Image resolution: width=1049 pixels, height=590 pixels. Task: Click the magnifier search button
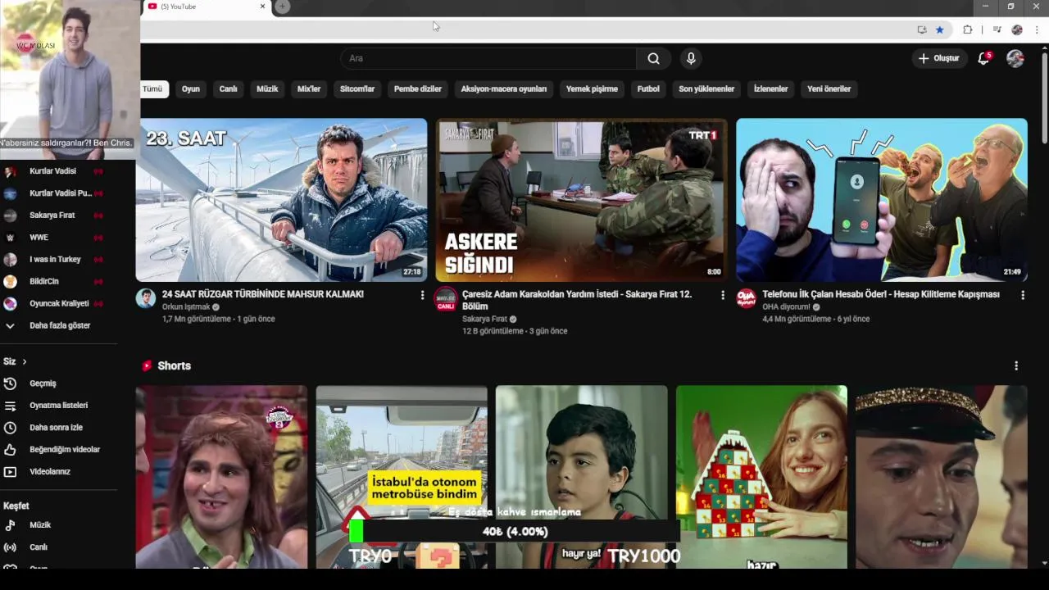click(653, 58)
